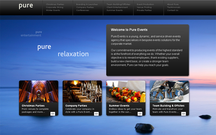Open the Team Building sailing photo
216x135 pixels.
coord(169,91)
